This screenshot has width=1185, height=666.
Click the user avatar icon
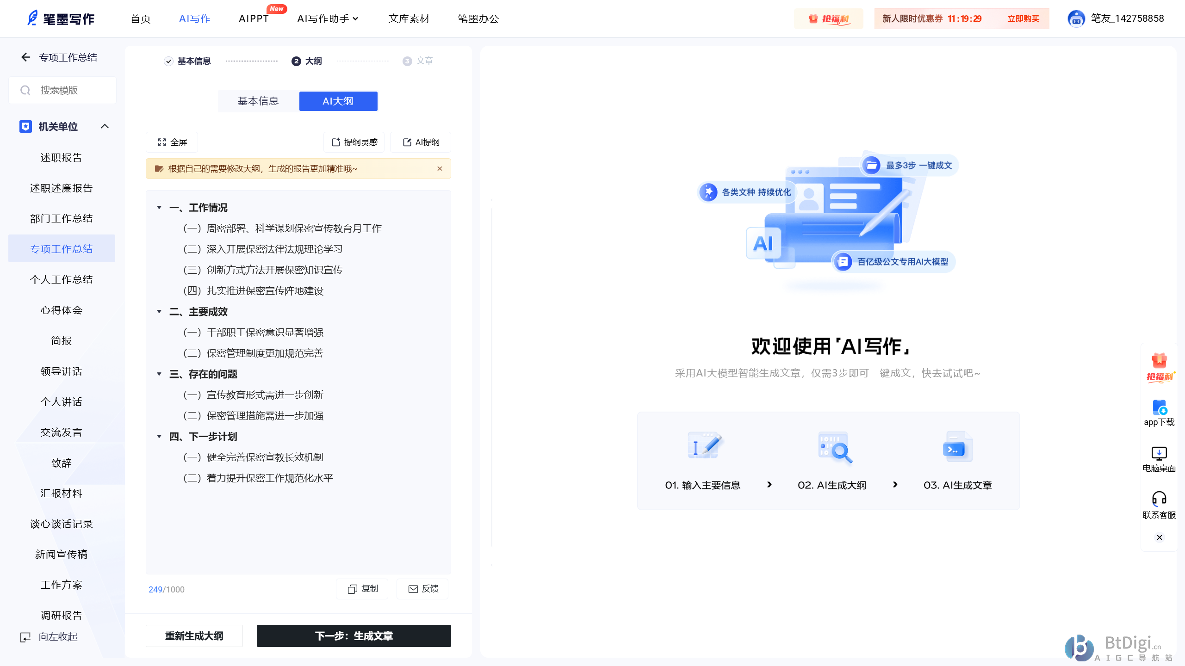coord(1076,18)
